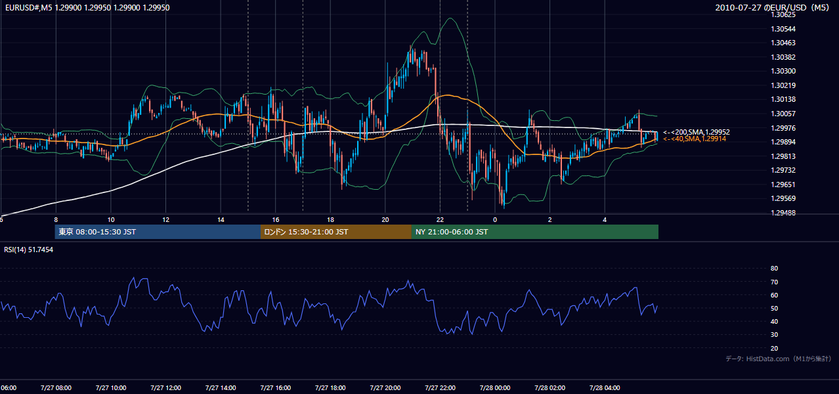Click price axis label 1.30057

(783, 114)
